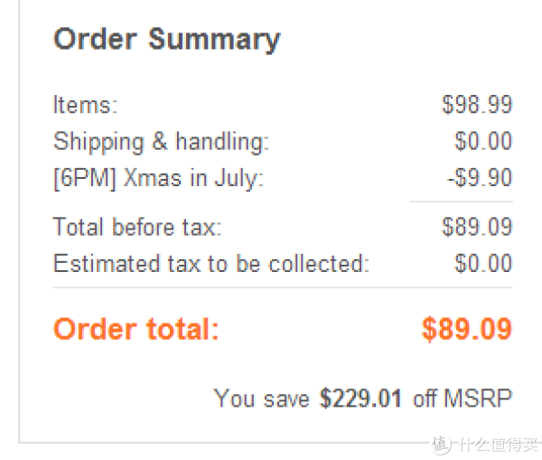Select the Items label

86,105
